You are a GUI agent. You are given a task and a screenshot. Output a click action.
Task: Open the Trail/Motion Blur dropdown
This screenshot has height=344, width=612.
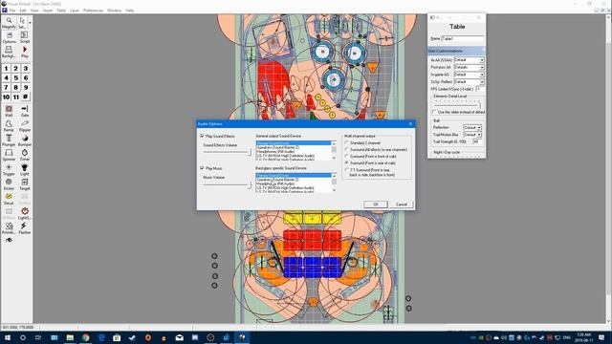click(x=472, y=135)
